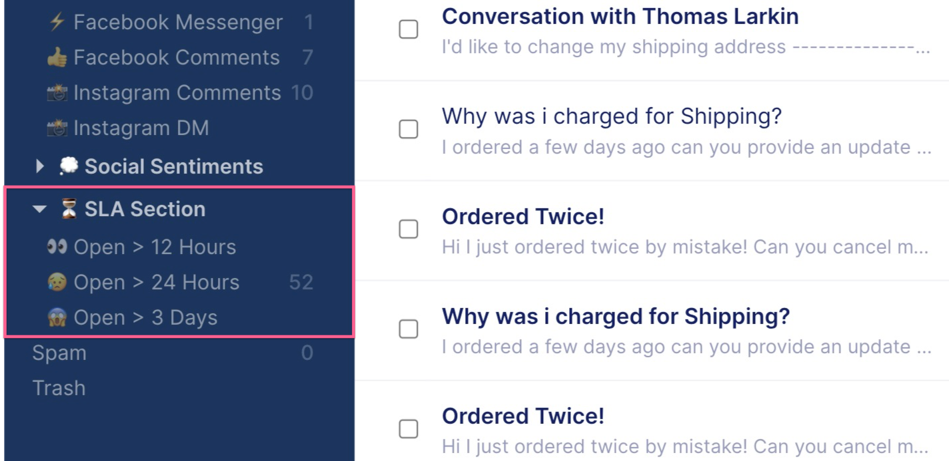Open the last Ordered Twice! ticket title
Screen dimensions: 949x461
pyautogui.click(x=523, y=416)
